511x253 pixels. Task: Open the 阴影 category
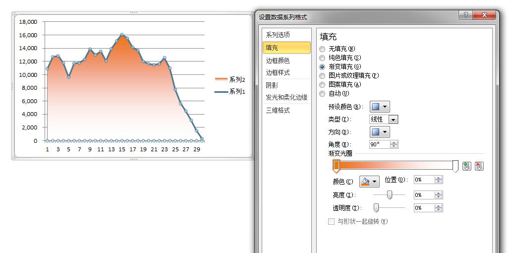(x=286, y=85)
